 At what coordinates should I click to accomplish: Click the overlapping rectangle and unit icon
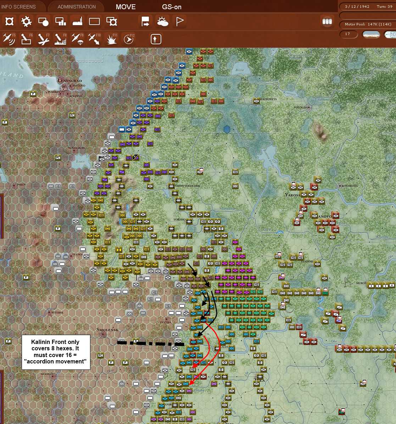coord(112,22)
